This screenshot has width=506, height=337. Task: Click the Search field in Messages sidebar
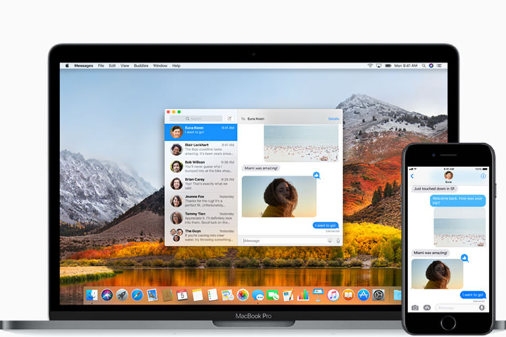[196, 119]
